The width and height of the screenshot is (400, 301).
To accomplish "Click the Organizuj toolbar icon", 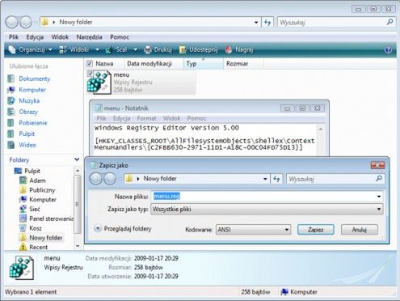I will click(12, 49).
